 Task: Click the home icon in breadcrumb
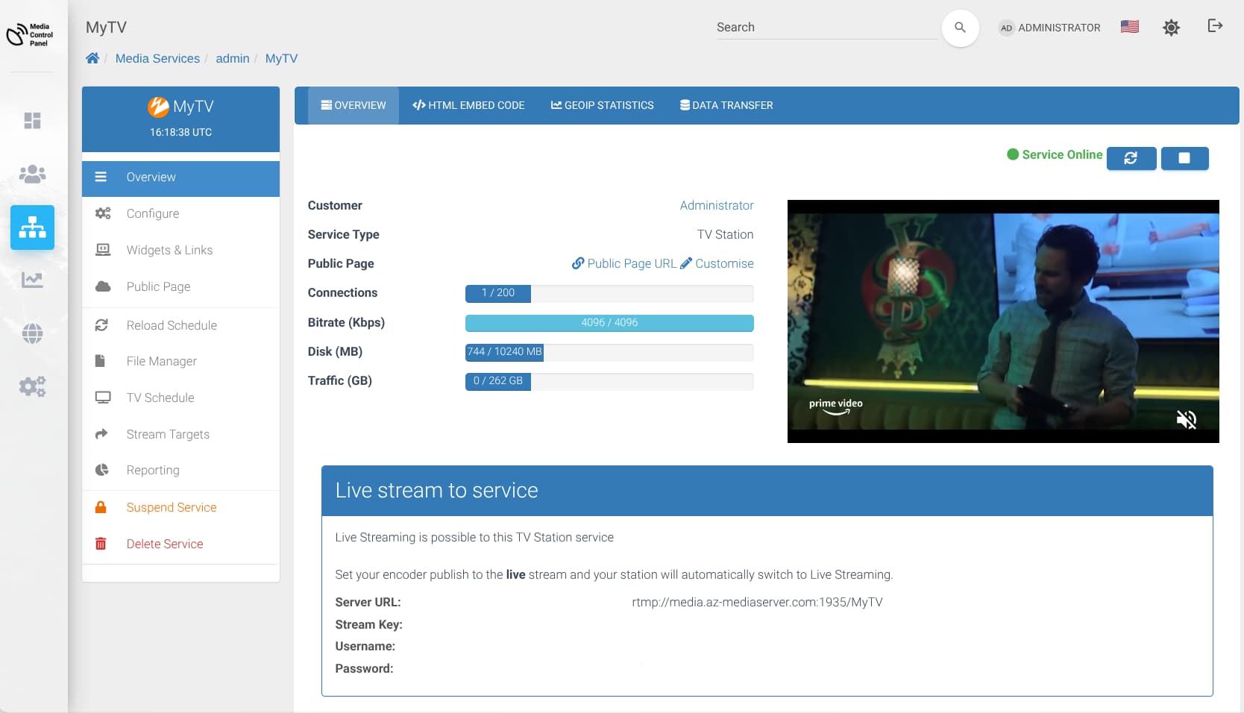point(92,58)
